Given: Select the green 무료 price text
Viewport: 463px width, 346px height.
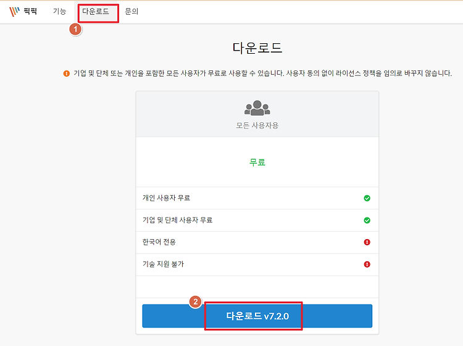Looking at the screenshot, I should tap(257, 162).
